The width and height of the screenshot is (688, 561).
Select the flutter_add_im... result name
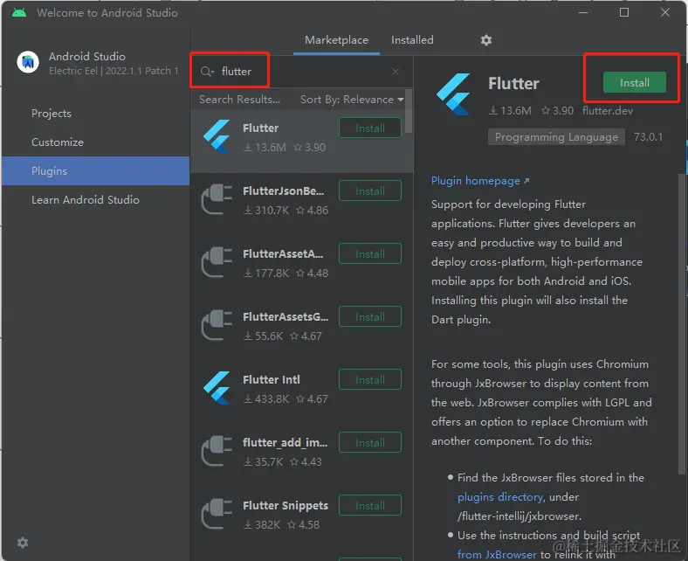tap(286, 442)
